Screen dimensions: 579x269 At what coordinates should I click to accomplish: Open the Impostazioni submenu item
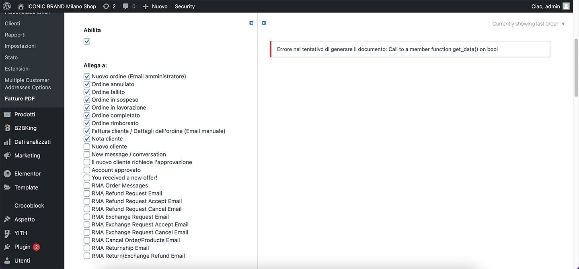coord(20,46)
